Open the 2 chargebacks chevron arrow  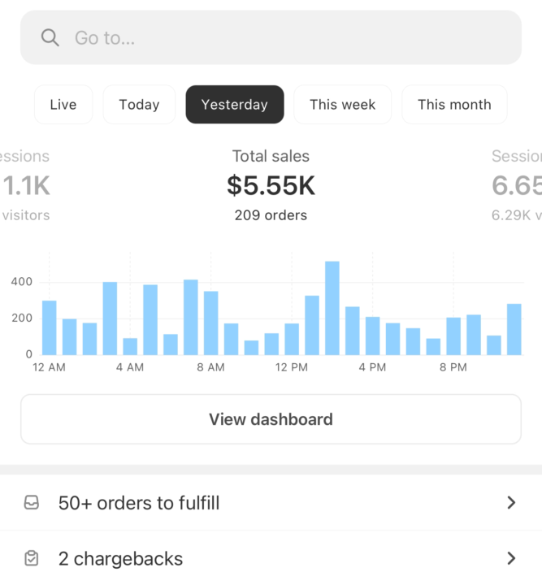(x=511, y=558)
